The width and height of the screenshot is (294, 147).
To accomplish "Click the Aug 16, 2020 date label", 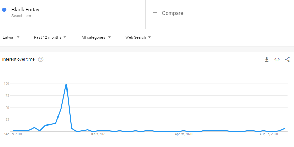I will click(x=269, y=134).
